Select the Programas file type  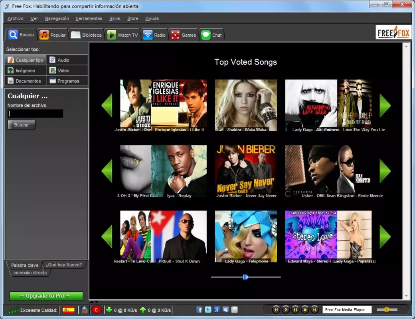[67, 81]
